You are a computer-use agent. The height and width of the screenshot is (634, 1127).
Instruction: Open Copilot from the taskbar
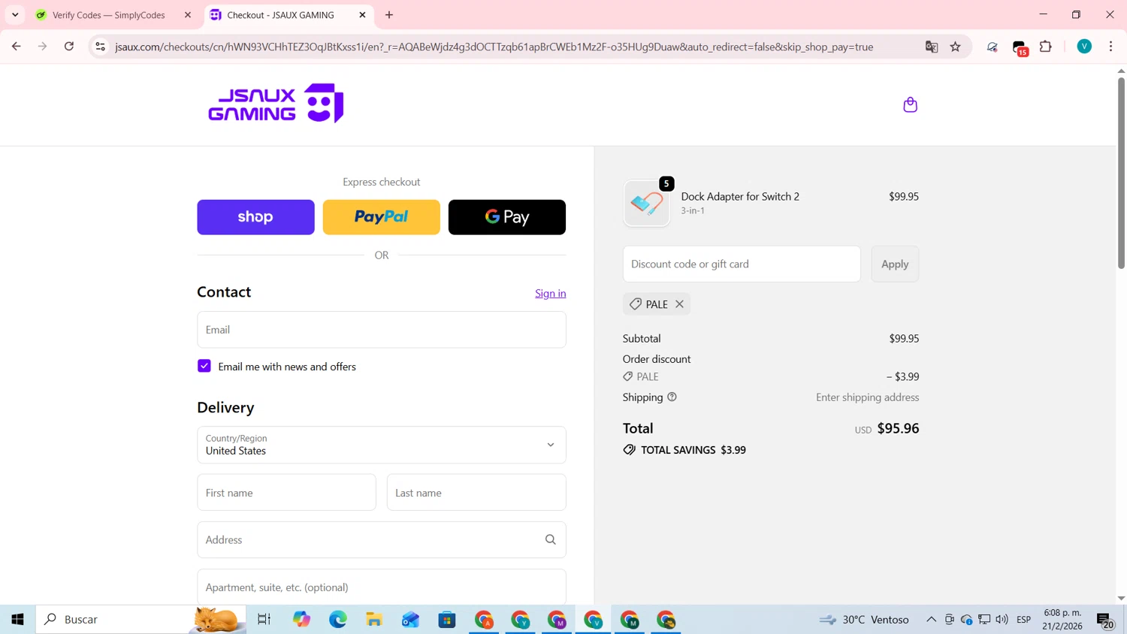(x=301, y=620)
